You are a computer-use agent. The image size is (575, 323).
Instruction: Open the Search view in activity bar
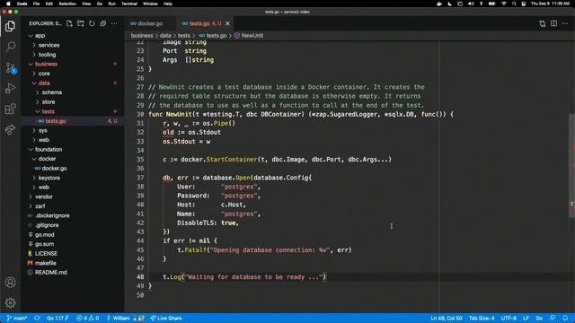[x=10, y=47]
